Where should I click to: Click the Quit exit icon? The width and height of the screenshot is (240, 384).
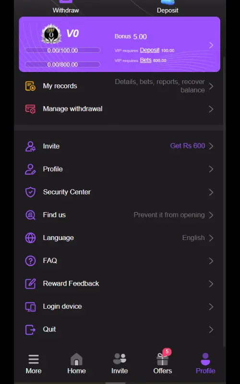coord(30,330)
